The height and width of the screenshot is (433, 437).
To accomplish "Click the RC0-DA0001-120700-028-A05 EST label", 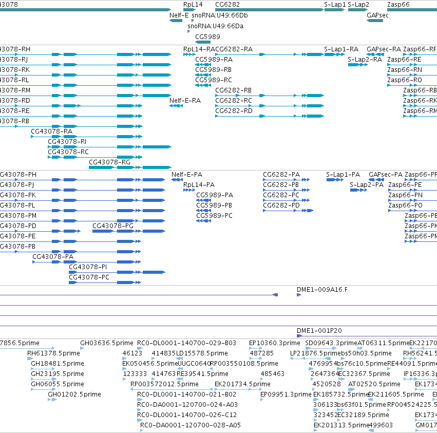I will (191, 425).
